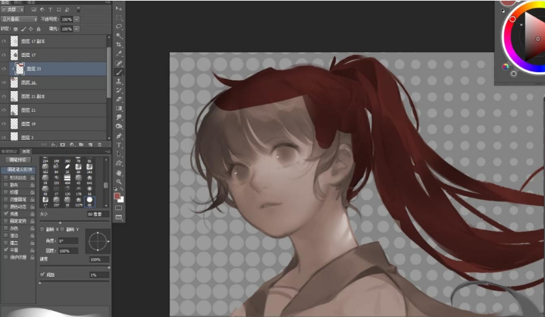Click the 角度 angle input field
The height and width of the screenshot is (317, 545).
68,241
